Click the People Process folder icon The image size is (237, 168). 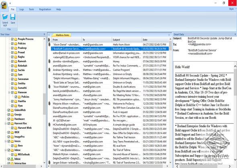point(16,39)
